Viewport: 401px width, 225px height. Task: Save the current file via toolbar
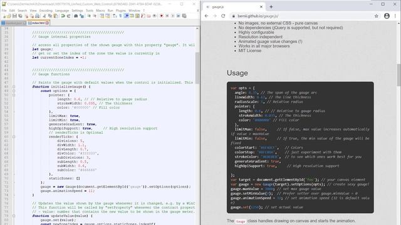click(14, 16)
